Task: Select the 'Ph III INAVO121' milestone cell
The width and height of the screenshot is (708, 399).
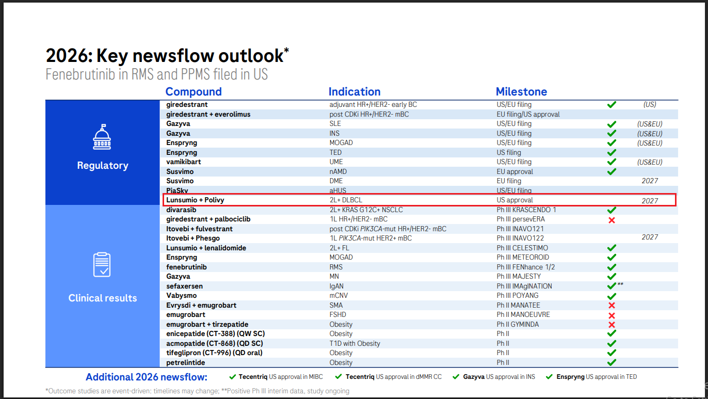Action: 519,229
